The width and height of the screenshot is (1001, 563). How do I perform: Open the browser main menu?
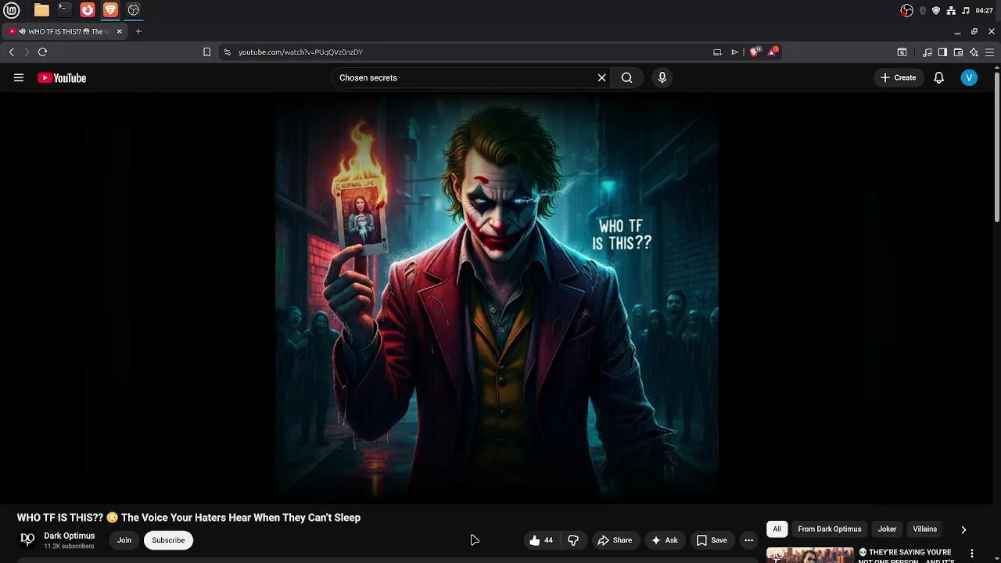point(989,52)
